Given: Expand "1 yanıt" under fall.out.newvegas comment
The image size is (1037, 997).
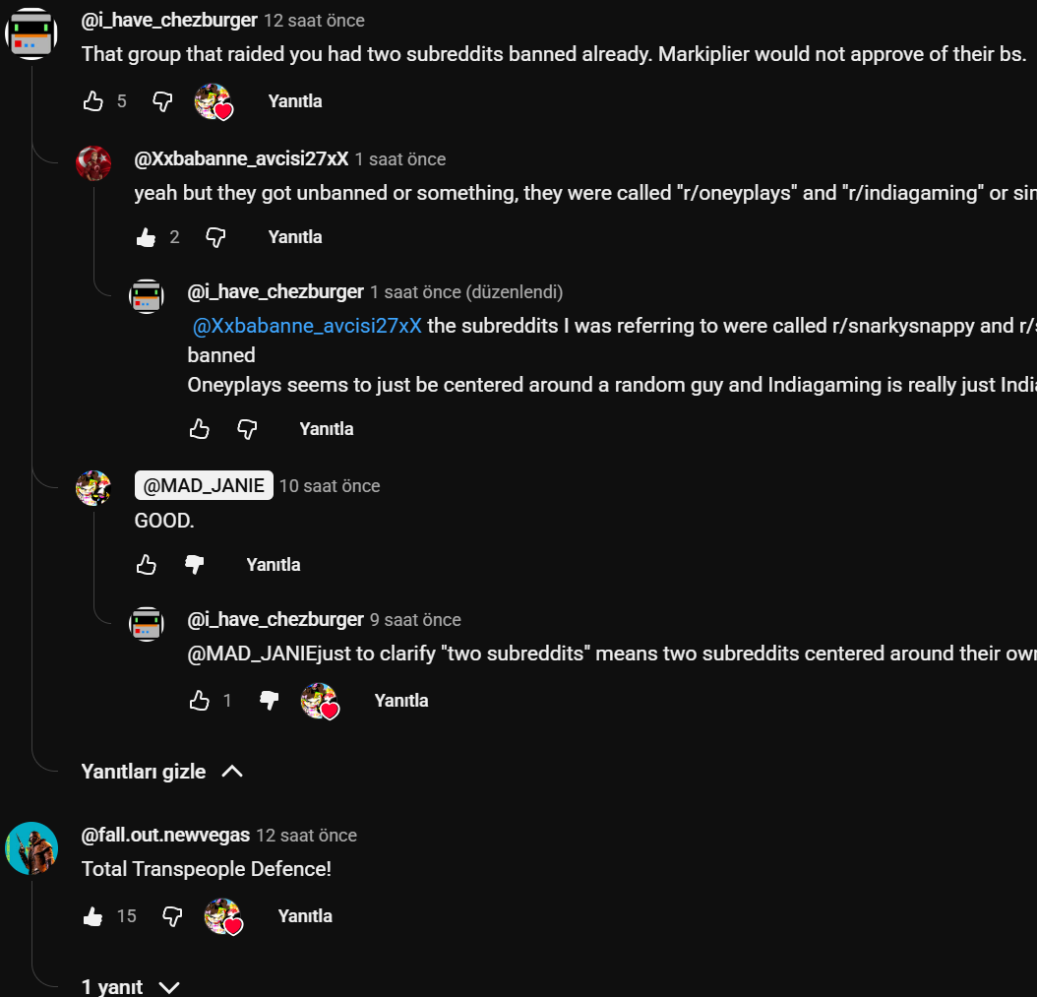Looking at the screenshot, I should (130, 986).
